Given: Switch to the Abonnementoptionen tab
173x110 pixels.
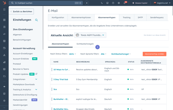Looking at the screenshot, I should (x=81, y=17).
